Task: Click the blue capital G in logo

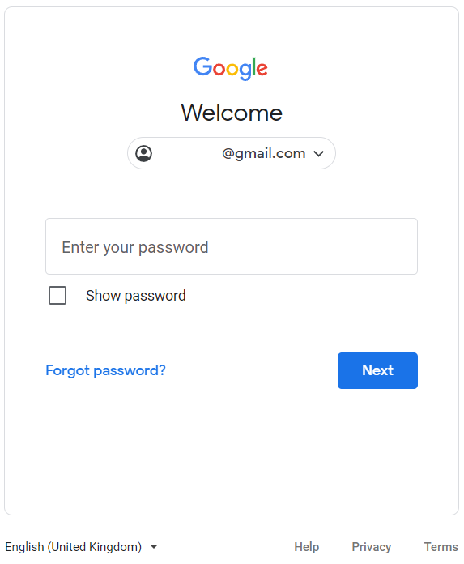Action: click(x=203, y=66)
